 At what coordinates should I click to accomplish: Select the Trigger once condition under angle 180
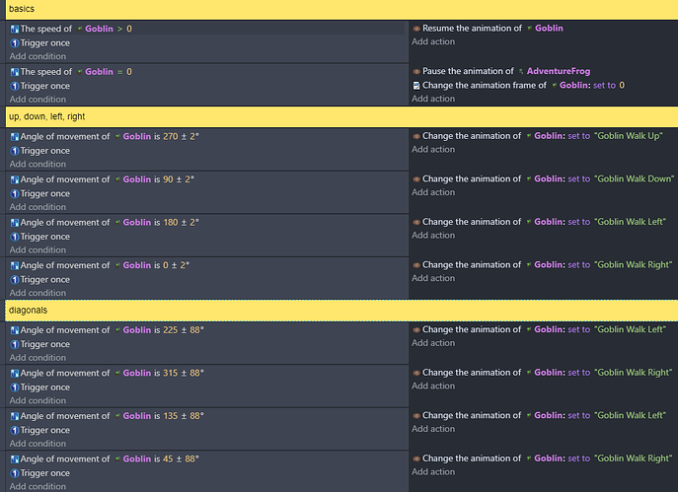pos(45,237)
